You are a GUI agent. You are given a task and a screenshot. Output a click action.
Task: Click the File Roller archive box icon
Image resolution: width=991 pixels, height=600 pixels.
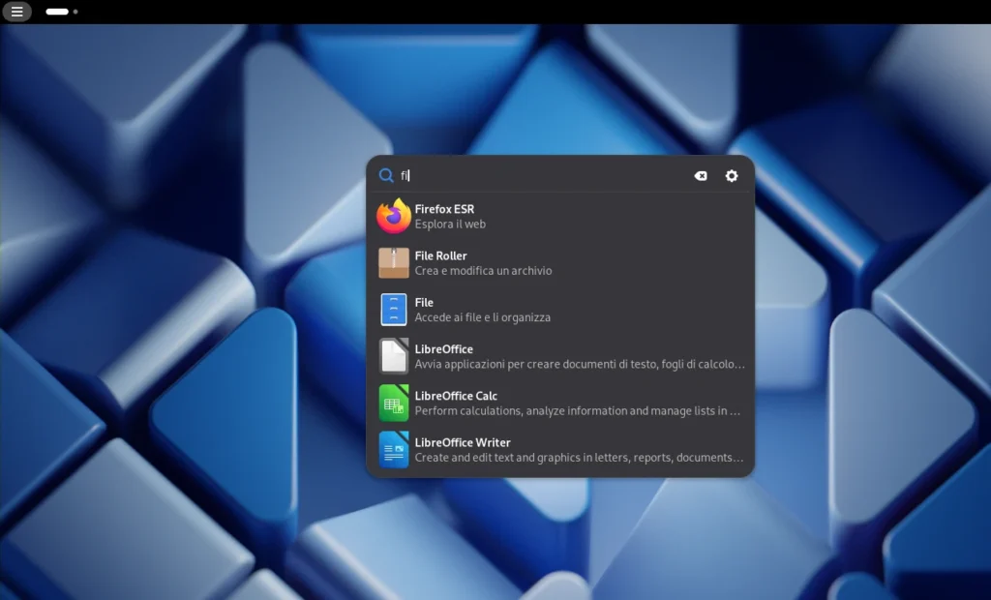coord(393,262)
